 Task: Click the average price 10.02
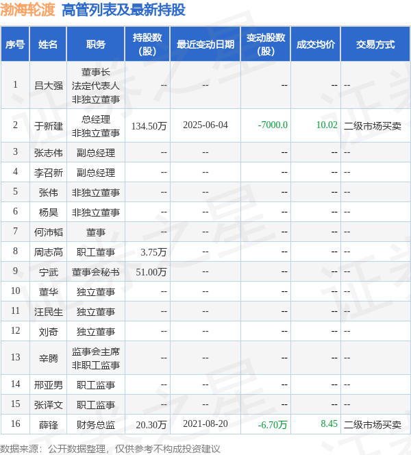(327, 125)
